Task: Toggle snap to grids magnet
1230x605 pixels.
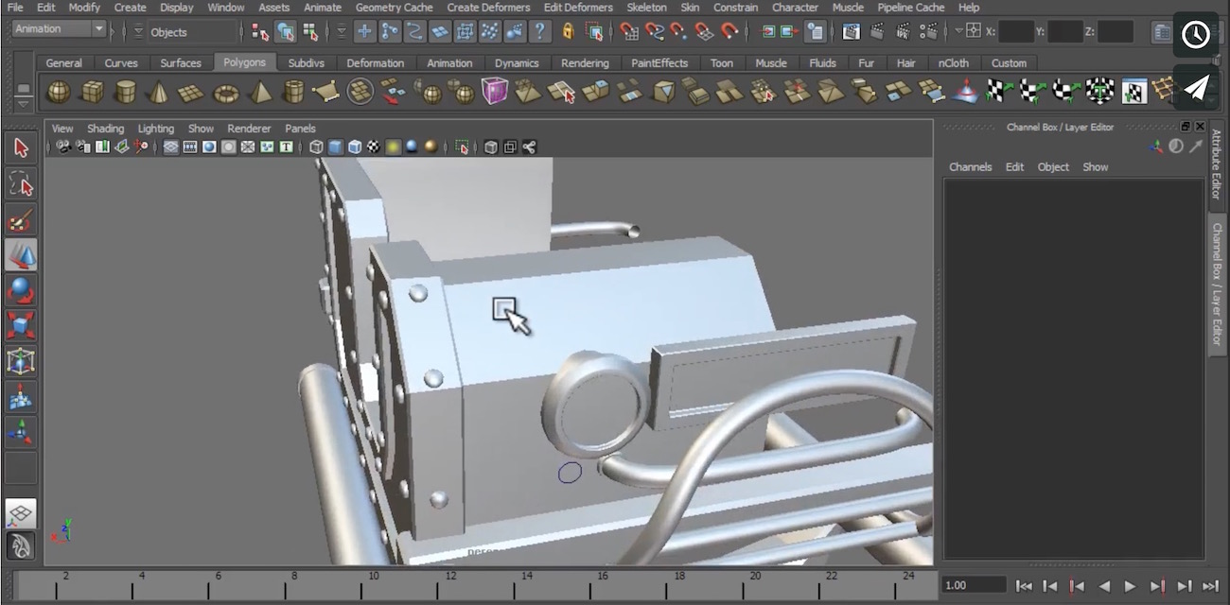Action: 629,31
